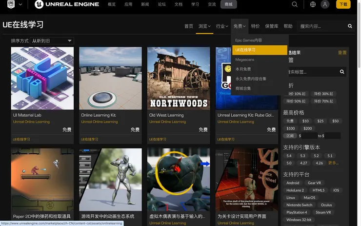The width and height of the screenshot is (361, 226).
Task: Open the 文档 top navigation item
Action: [x=179, y=4]
